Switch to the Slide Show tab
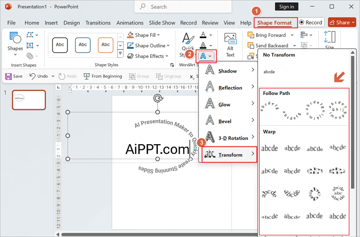The height and width of the screenshot is (237, 360). pyautogui.click(x=162, y=23)
